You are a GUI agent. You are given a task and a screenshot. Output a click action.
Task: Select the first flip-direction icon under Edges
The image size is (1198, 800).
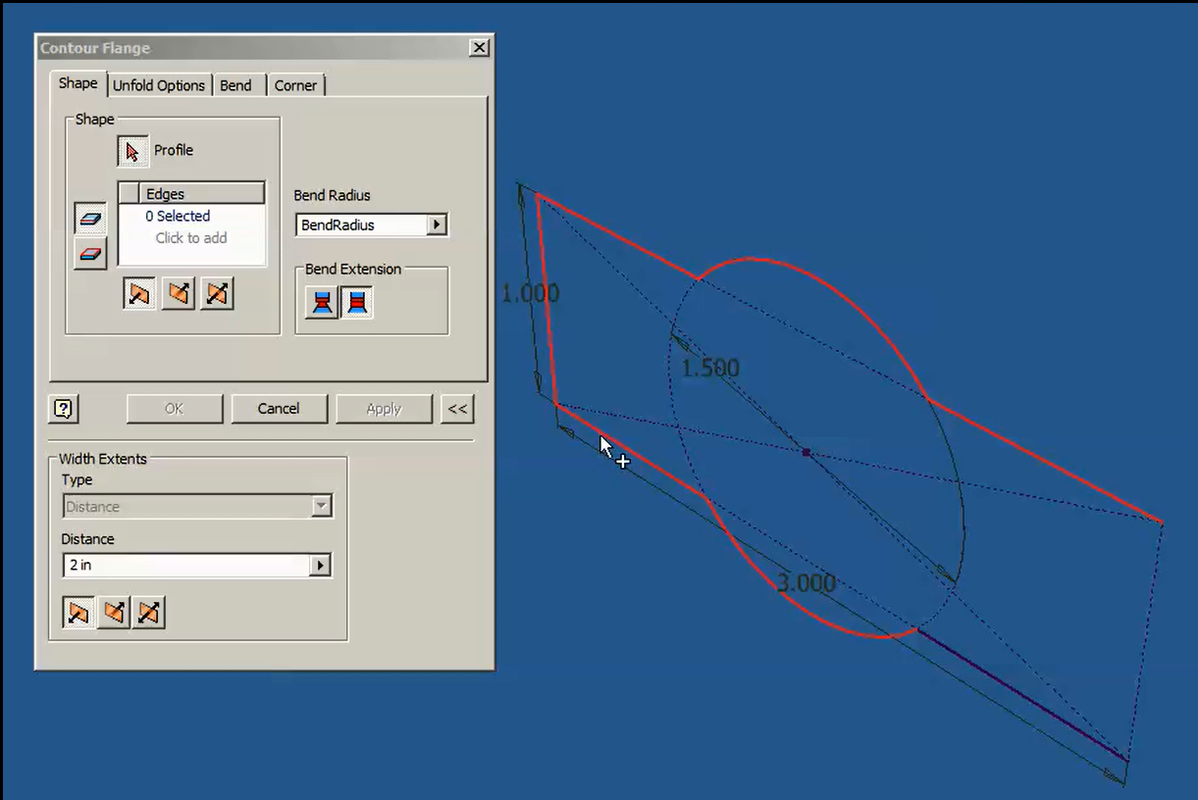pyautogui.click(x=137, y=292)
